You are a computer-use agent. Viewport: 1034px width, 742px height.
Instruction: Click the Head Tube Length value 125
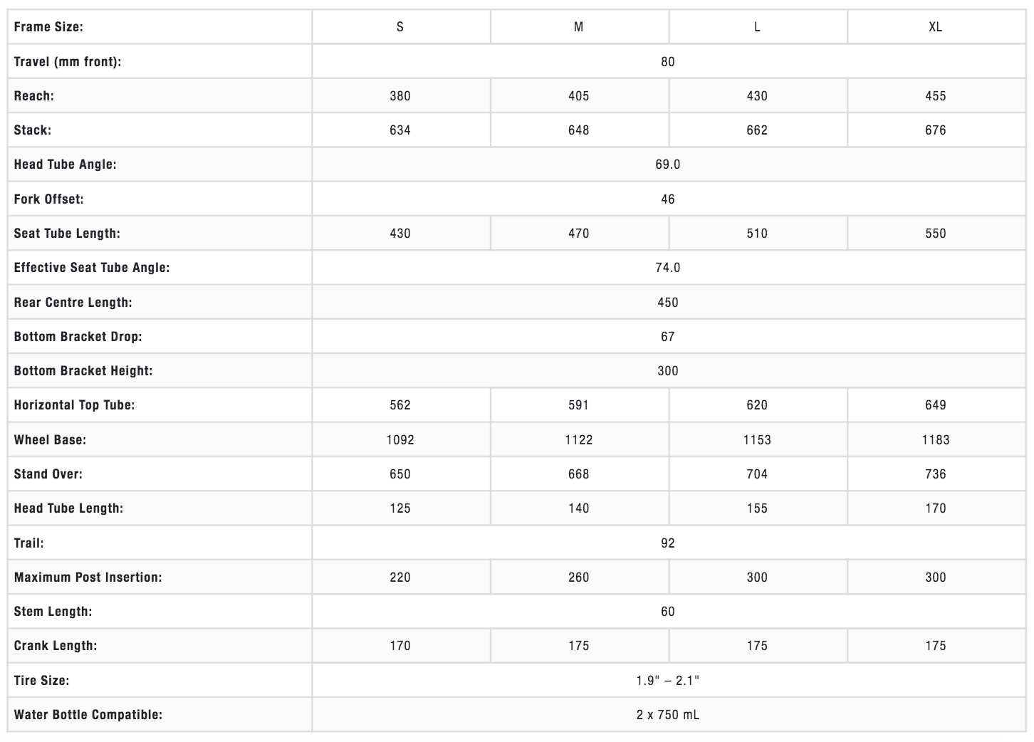[x=400, y=508]
